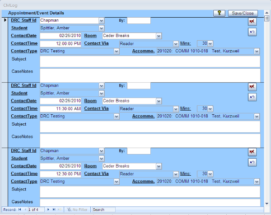This screenshot has height=215, width=271.
Task: Click delete icon in the third record
Action: [252, 152]
